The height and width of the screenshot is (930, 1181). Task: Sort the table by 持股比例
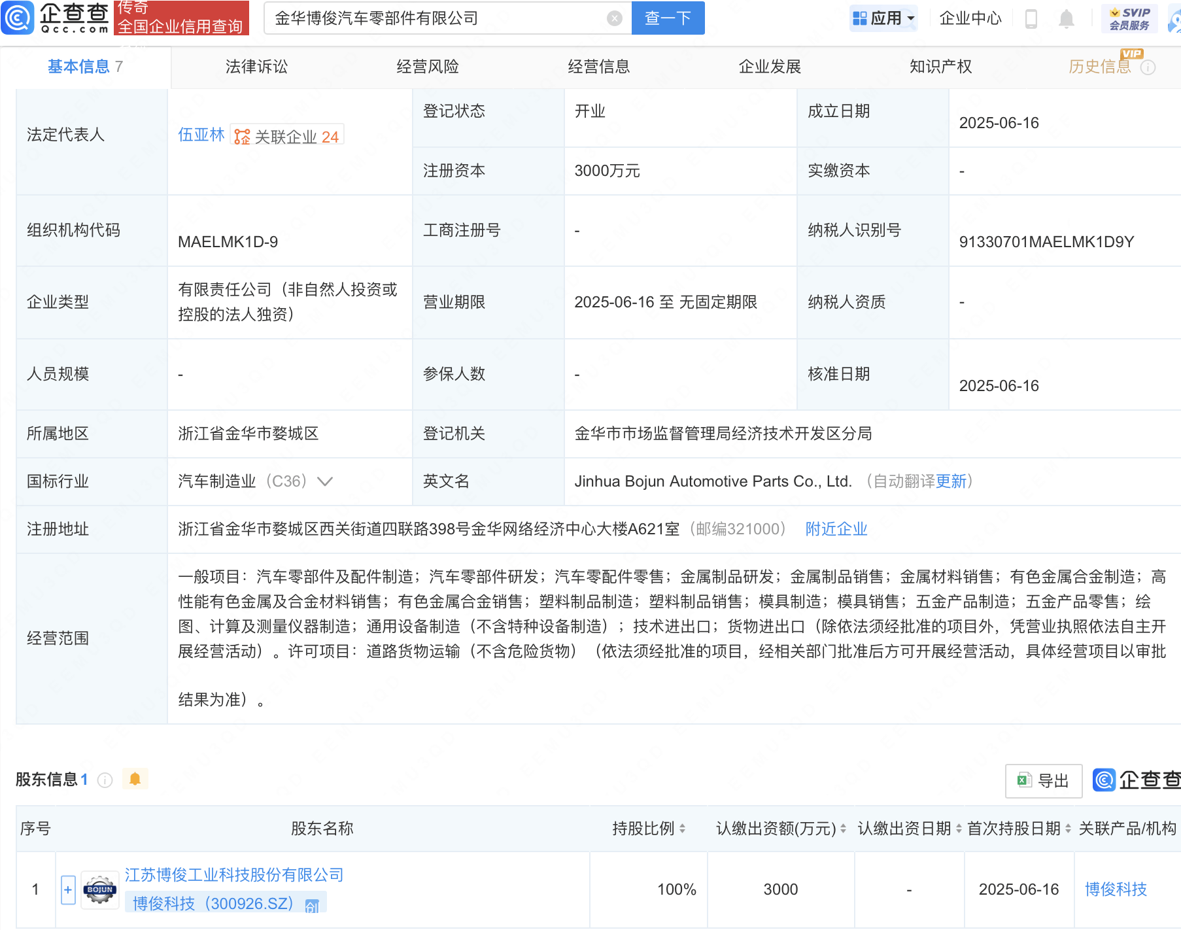tap(682, 829)
